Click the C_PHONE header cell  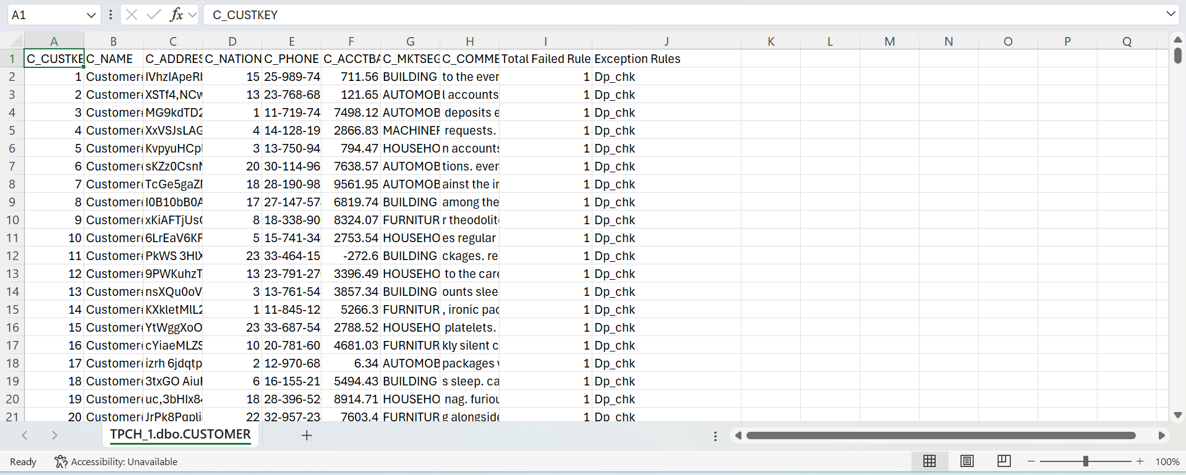[292, 59]
